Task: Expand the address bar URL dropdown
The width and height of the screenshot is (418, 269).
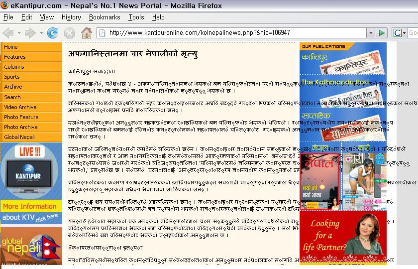Action: coord(370,33)
